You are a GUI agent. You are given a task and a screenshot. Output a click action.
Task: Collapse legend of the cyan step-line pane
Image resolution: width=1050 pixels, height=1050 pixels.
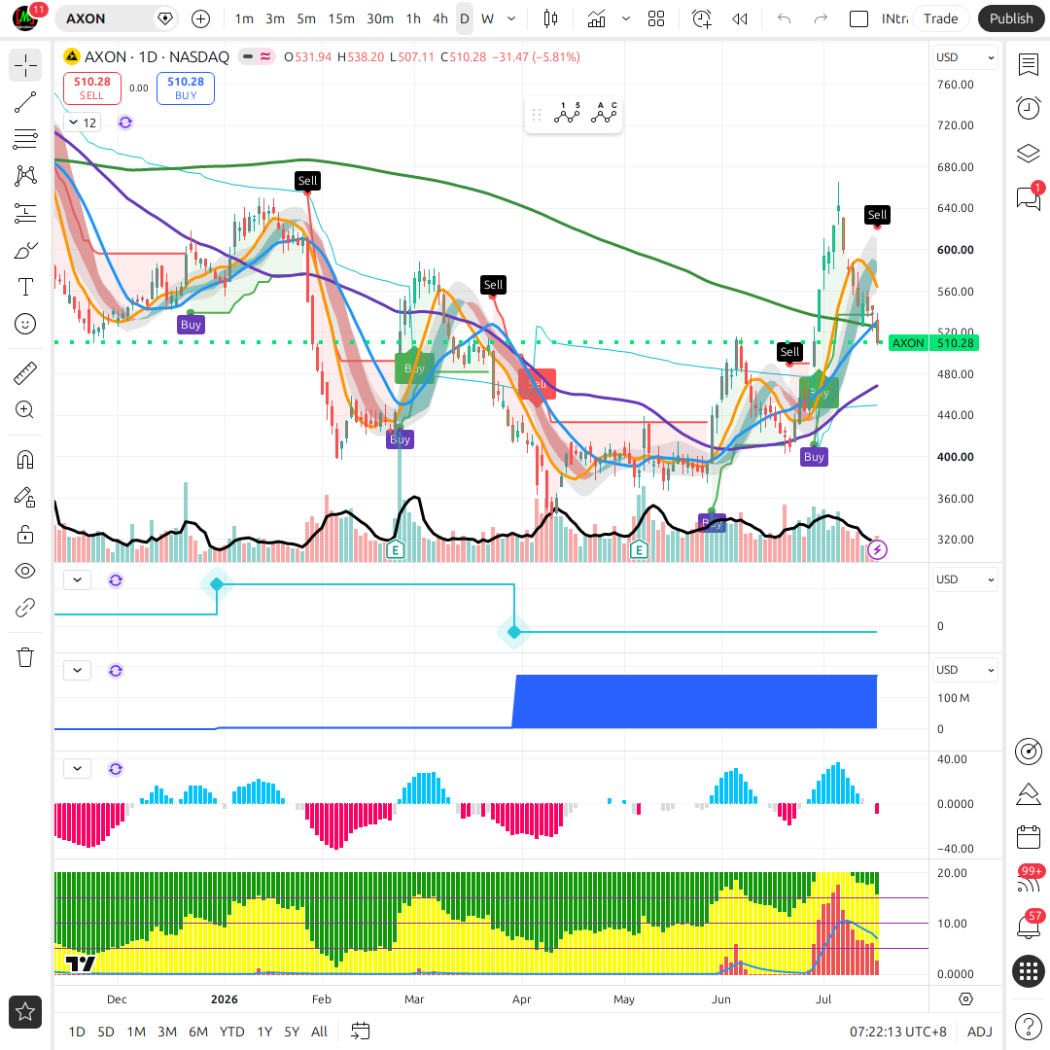78,579
